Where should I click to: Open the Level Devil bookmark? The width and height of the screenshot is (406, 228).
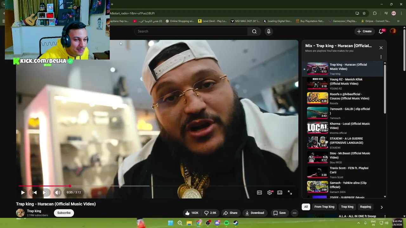[213, 21]
